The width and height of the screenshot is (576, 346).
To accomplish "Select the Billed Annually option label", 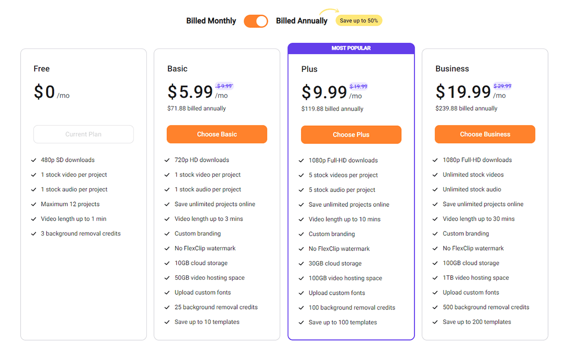I will (301, 21).
